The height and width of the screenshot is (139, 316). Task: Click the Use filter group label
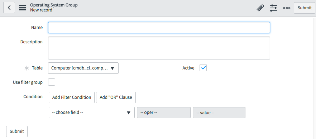tap(28, 82)
